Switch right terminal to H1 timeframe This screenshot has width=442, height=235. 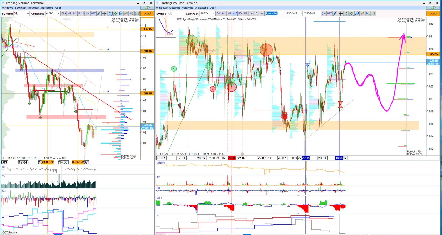[x=245, y=13]
